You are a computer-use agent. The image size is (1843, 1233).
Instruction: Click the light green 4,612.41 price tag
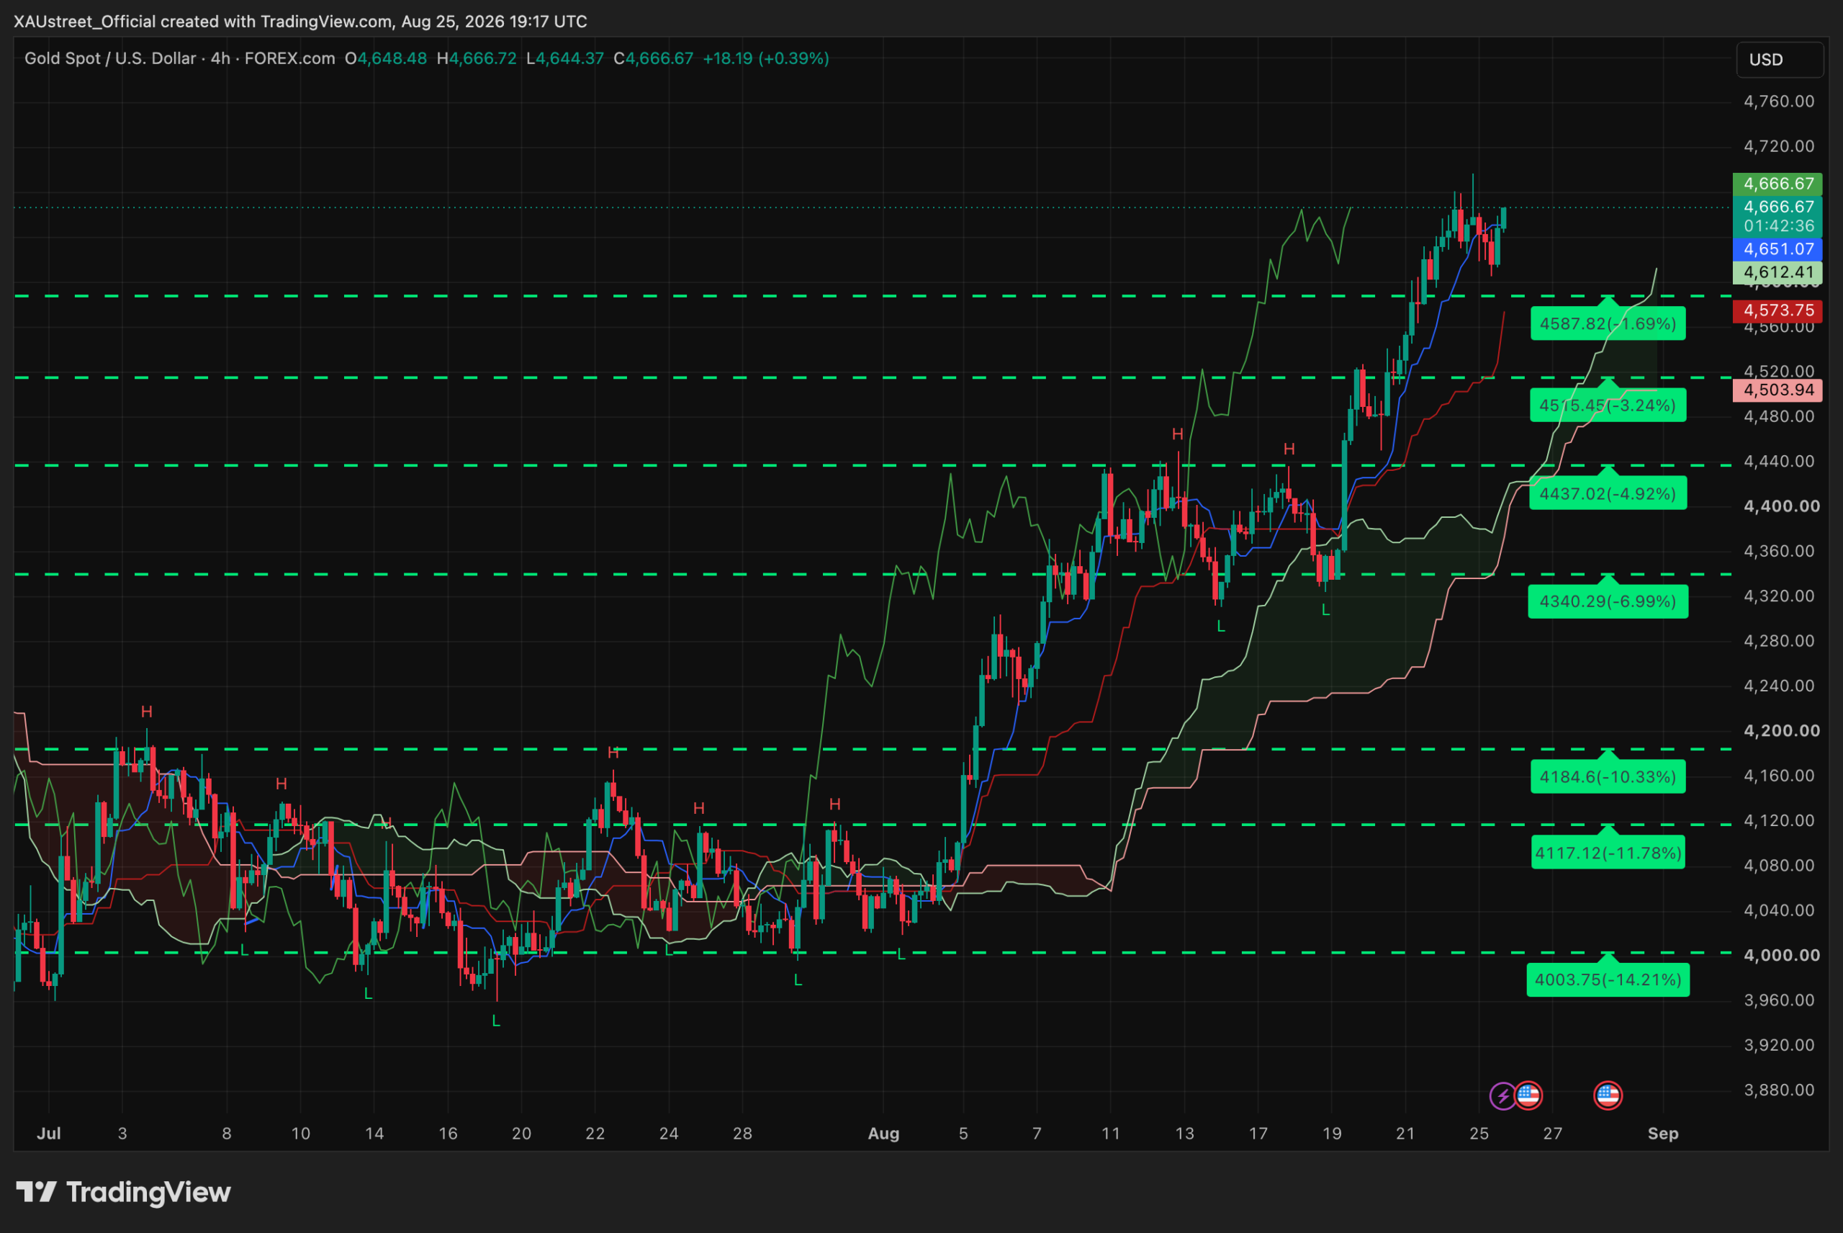click(x=1777, y=272)
